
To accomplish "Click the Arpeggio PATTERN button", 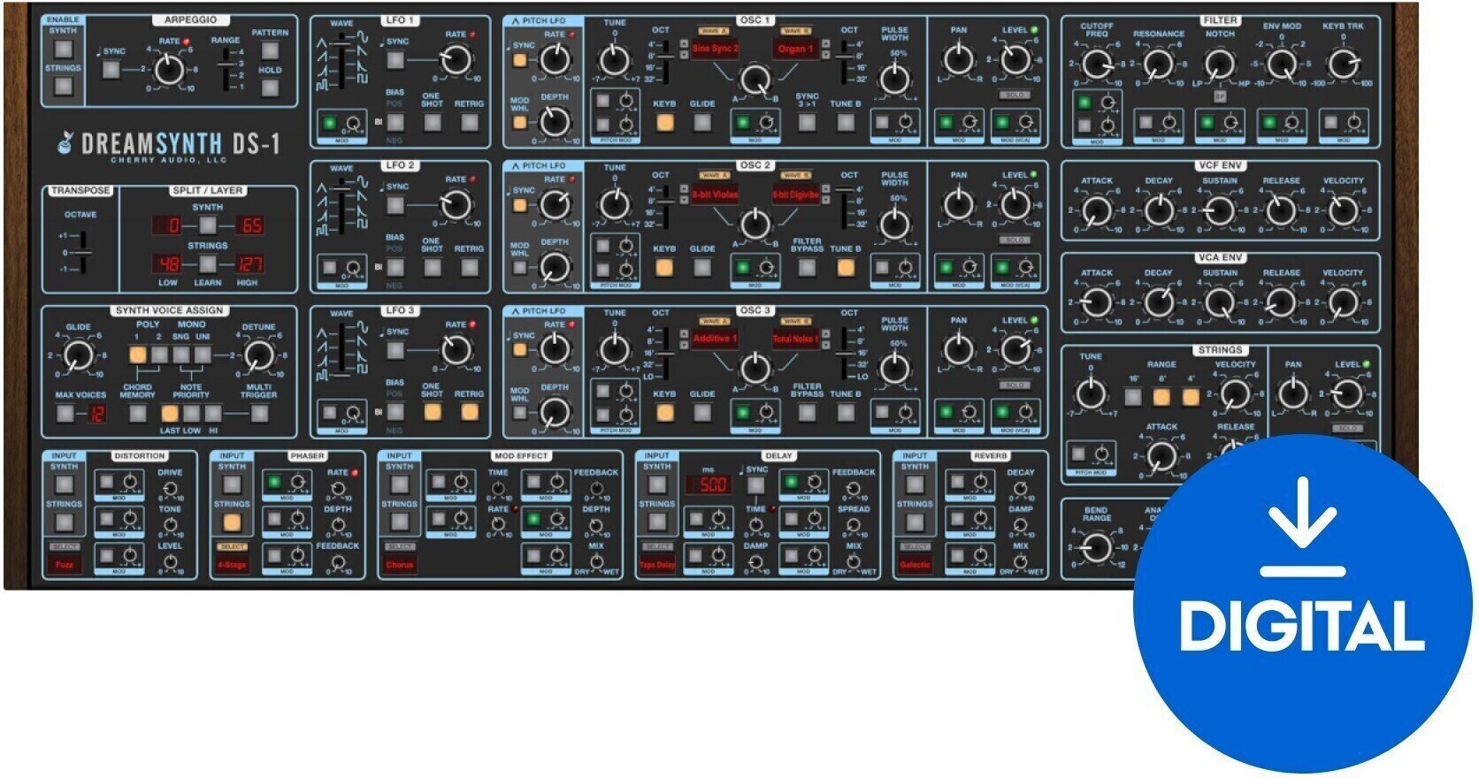I will [x=270, y=51].
